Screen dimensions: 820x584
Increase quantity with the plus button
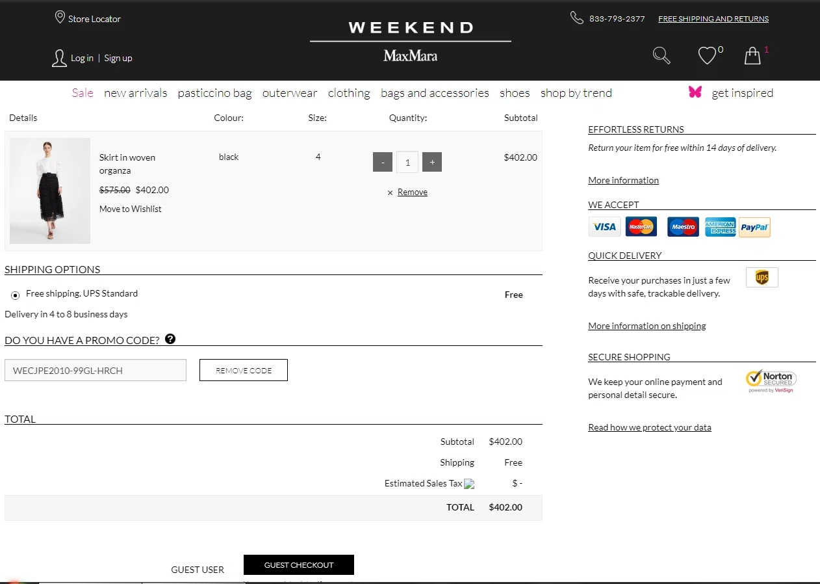pyautogui.click(x=432, y=162)
